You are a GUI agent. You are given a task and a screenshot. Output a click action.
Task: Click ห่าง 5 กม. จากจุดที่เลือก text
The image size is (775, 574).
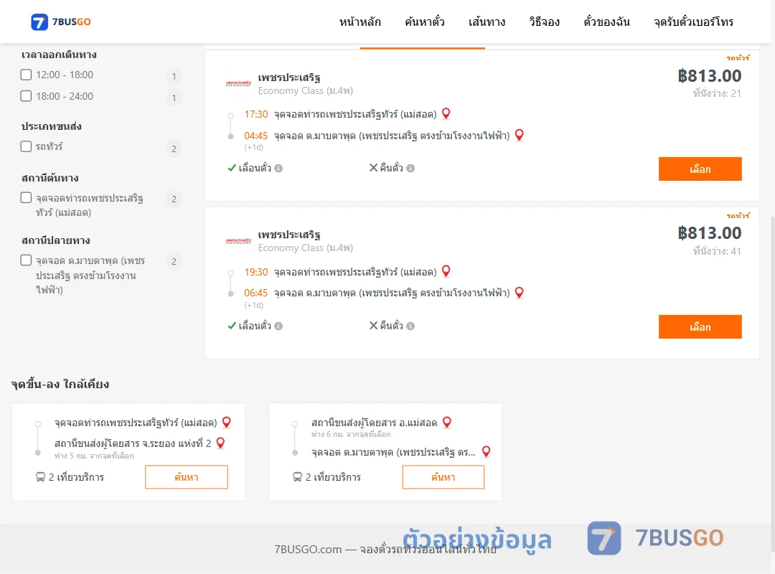pos(94,456)
